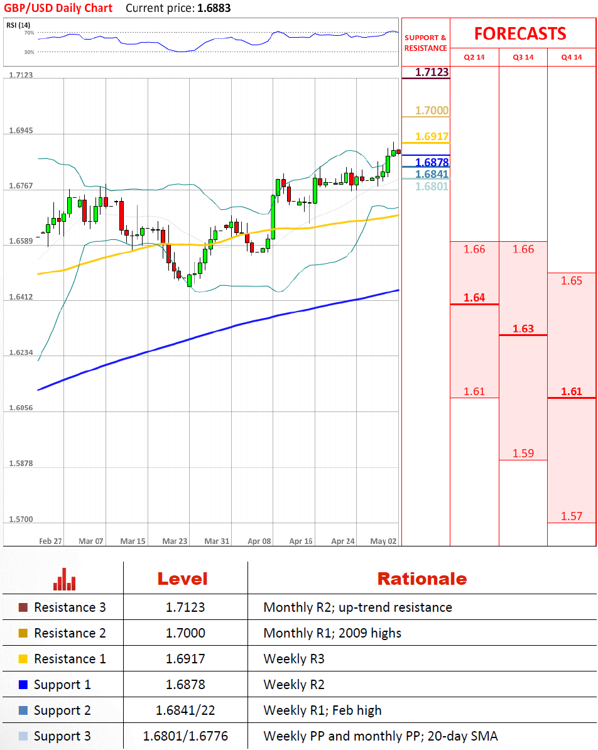Screen dimensions: 598x750
Task: Click the Apr 08 date axis label
Action: [x=259, y=541]
